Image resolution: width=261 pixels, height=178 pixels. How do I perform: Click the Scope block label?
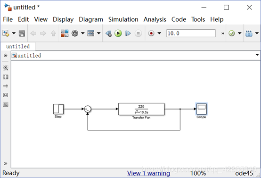point(201,117)
